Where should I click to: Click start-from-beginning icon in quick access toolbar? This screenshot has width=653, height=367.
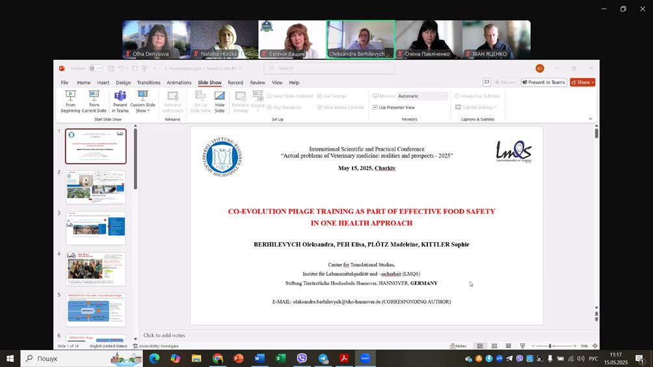(144, 68)
